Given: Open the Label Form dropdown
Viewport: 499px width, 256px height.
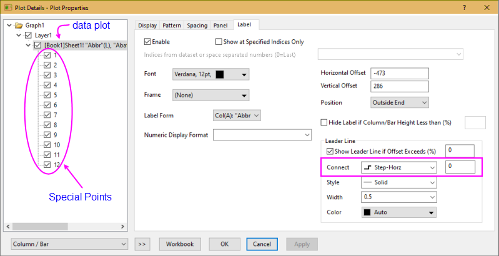Looking at the screenshot, I should (236, 116).
